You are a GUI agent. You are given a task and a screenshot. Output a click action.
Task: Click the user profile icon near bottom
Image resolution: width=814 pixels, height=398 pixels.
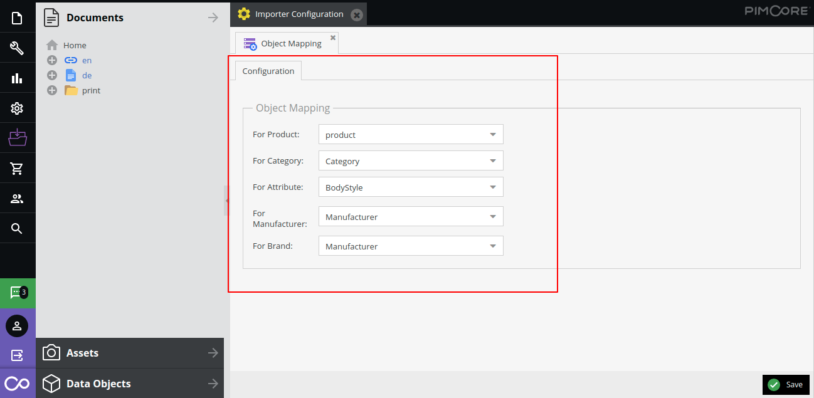point(17,325)
